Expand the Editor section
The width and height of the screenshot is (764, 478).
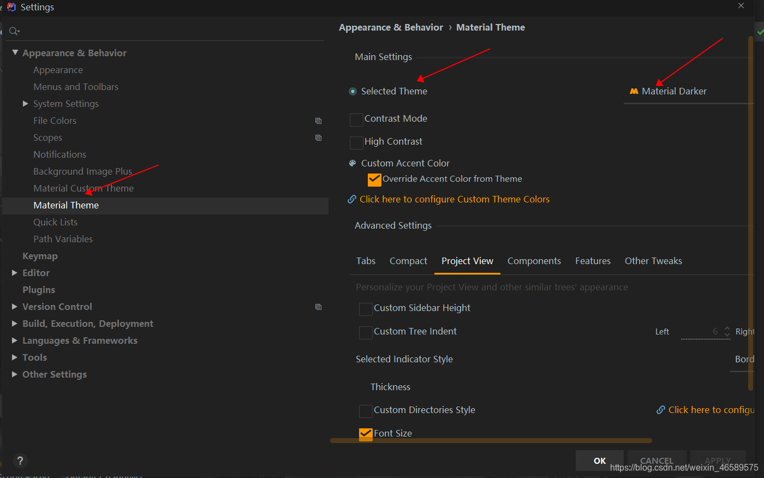coord(15,273)
